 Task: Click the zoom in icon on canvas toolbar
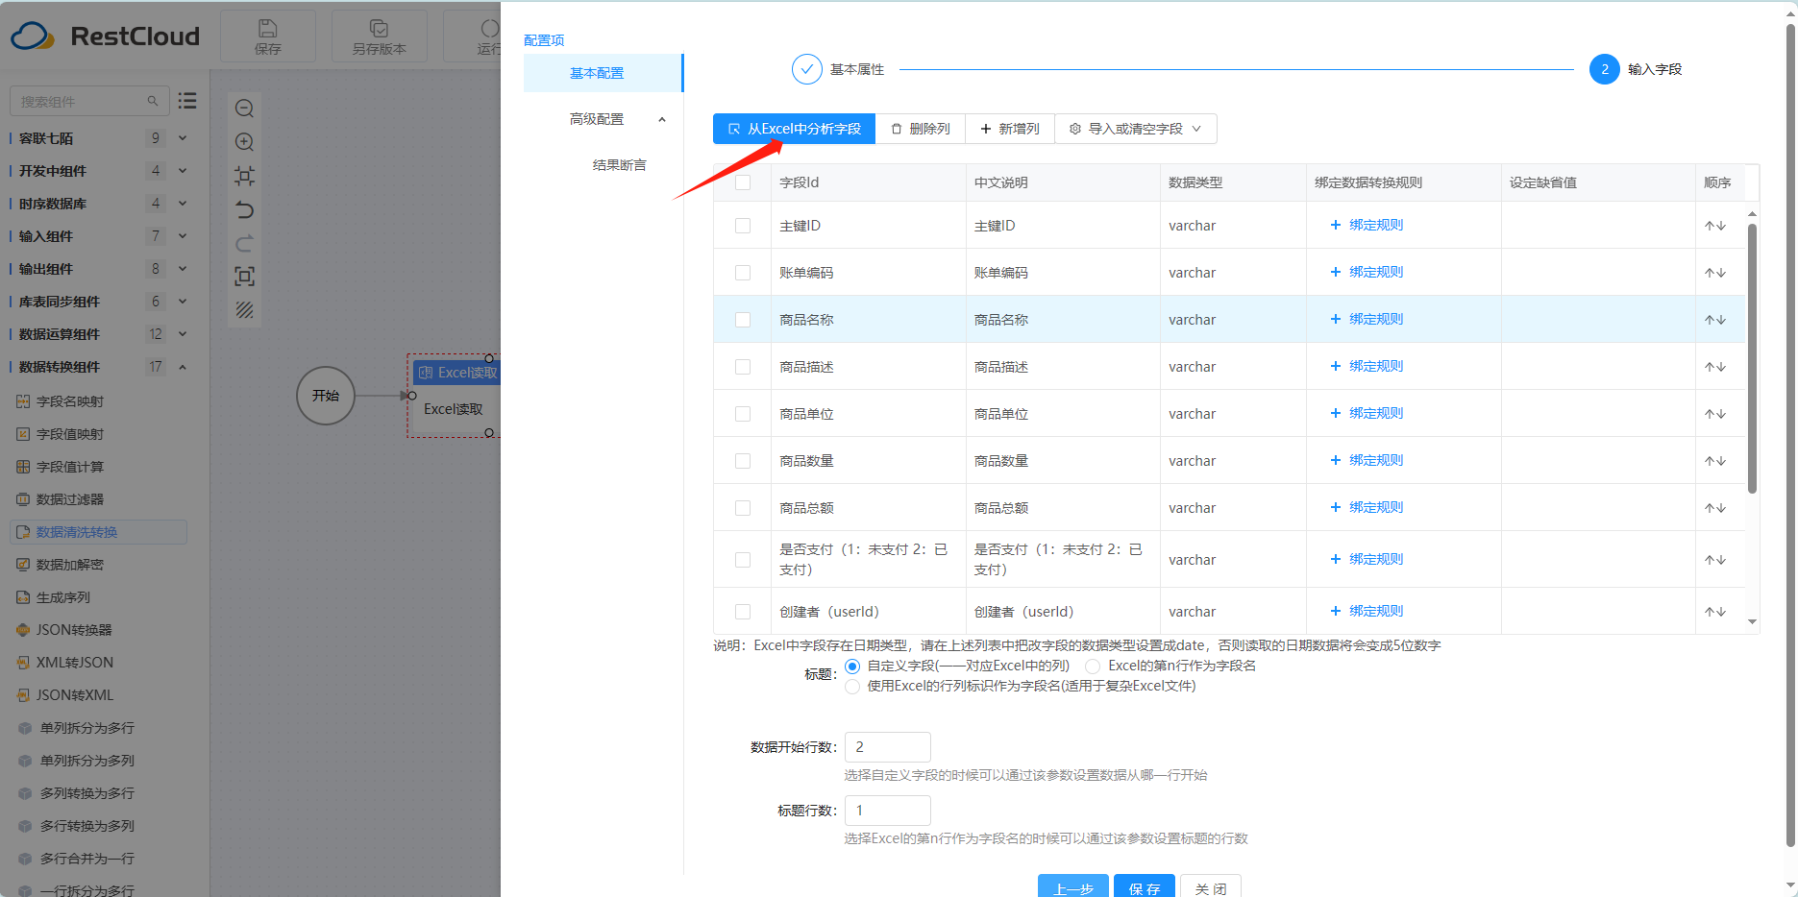pyautogui.click(x=244, y=142)
